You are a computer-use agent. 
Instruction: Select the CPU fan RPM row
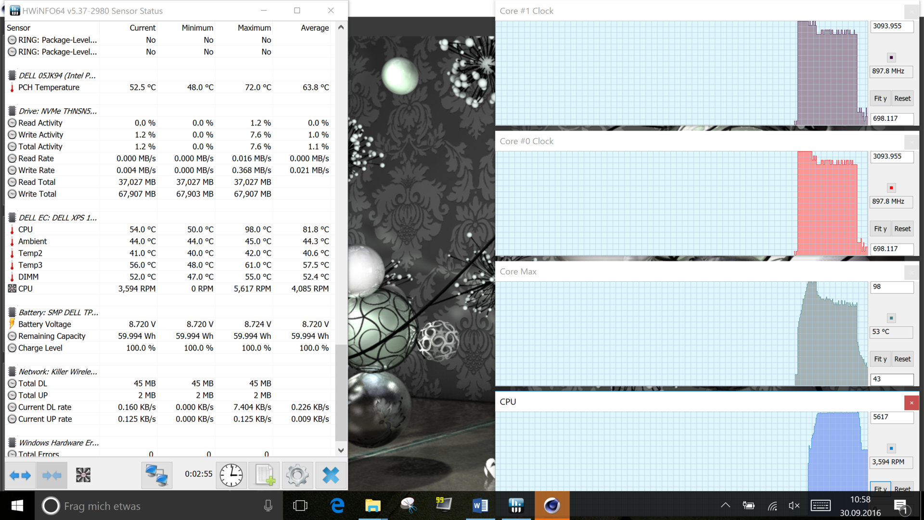[168, 289]
